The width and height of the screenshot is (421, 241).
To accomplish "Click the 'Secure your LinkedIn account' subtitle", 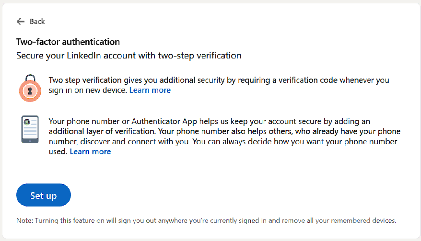I will [x=129, y=56].
